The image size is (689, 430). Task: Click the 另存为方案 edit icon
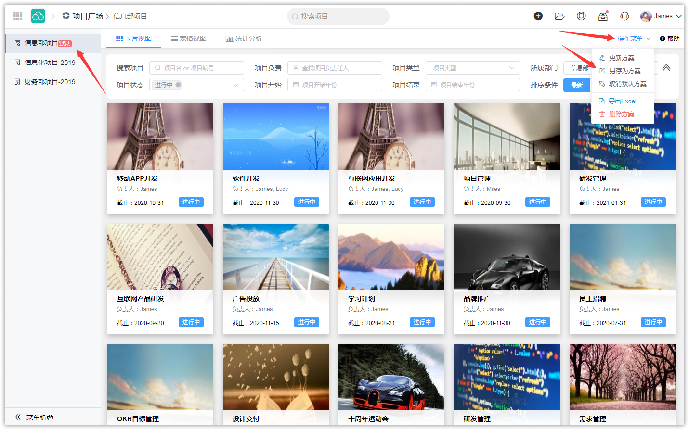602,71
